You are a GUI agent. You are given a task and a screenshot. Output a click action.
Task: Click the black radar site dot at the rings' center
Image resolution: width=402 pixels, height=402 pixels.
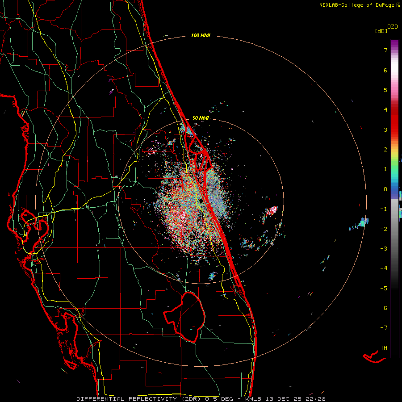(201, 201)
